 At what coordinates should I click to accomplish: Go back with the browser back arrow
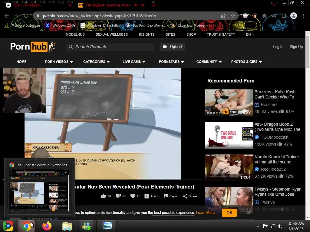7,16
